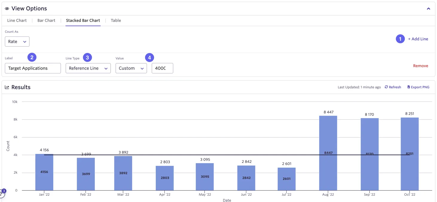Viewport: 437px width, 202px height.
Task: Select the Stacked Bar Chart tab
Action: [x=83, y=21]
